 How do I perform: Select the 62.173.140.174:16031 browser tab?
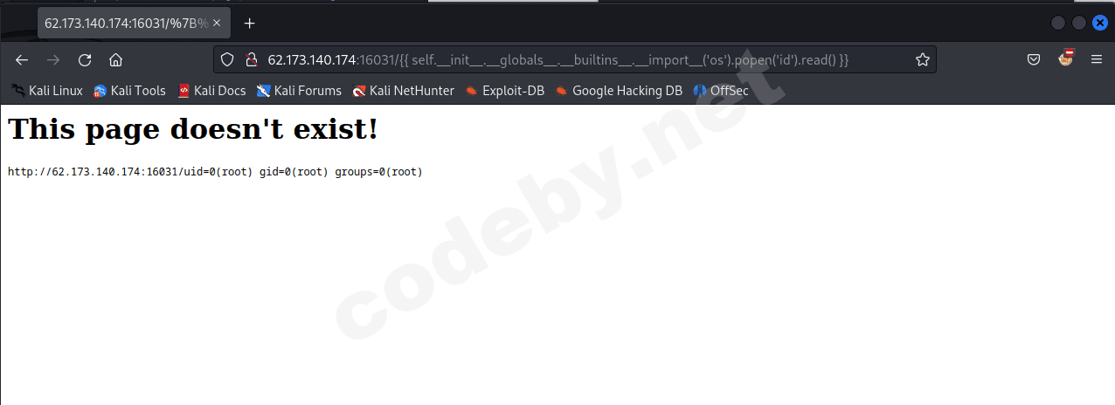coord(135,24)
